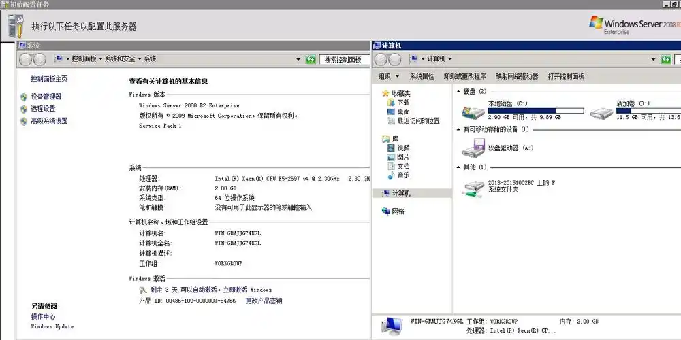Click 卸载或更改程序 in toolbar
This screenshot has height=340, width=681.
pos(464,76)
